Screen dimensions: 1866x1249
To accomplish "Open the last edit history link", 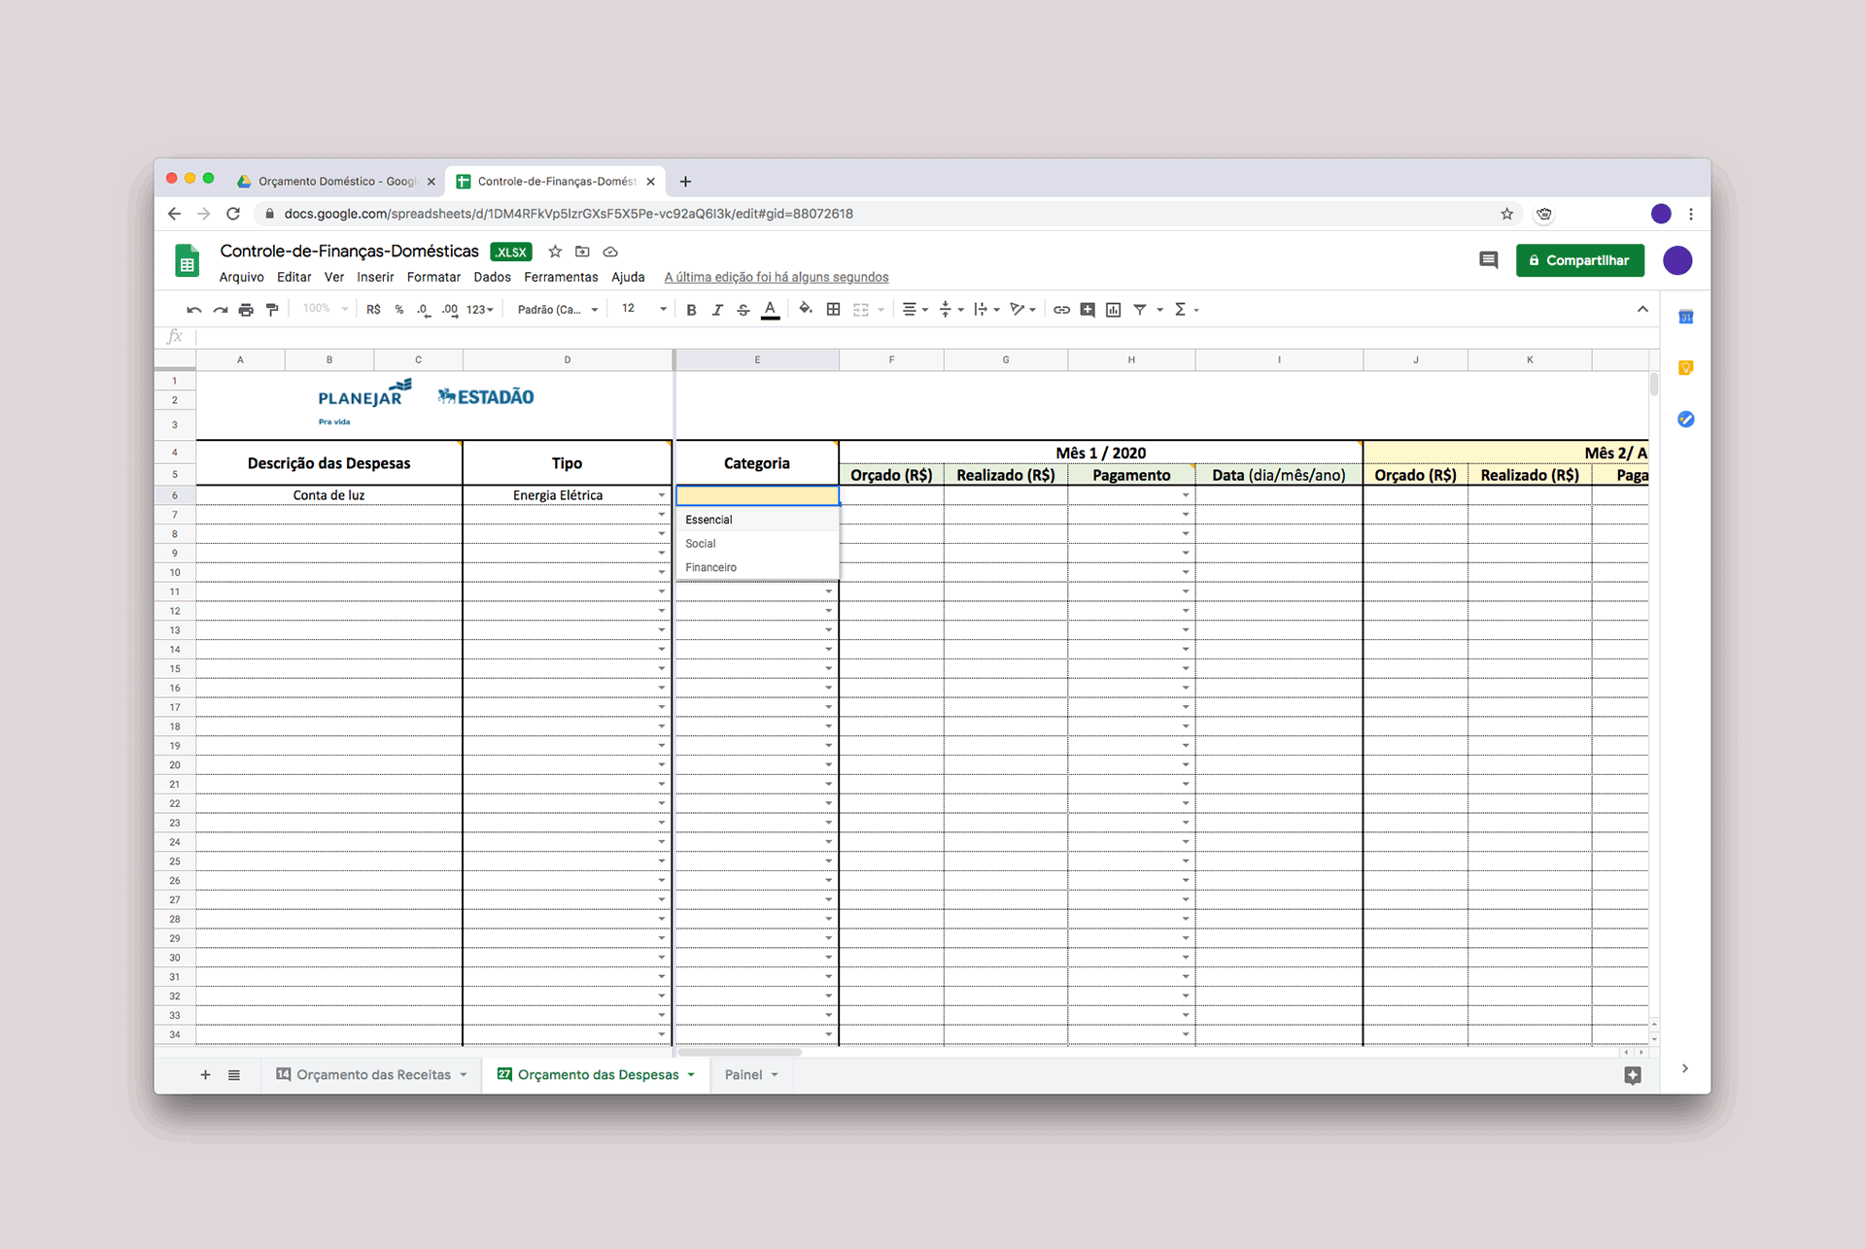I will pos(776,277).
